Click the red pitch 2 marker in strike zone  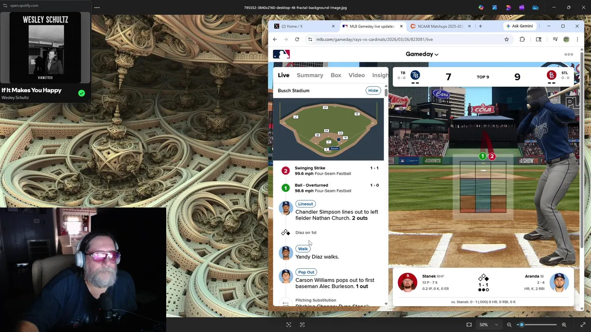492,157
